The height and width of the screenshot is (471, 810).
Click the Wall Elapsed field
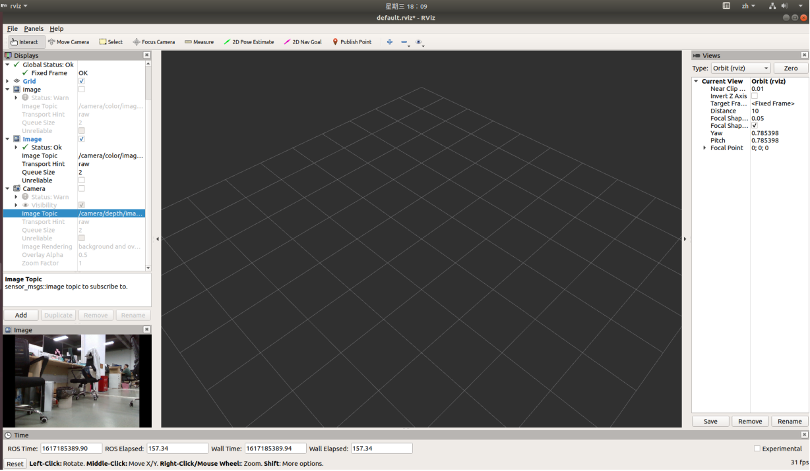pyautogui.click(x=381, y=449)
